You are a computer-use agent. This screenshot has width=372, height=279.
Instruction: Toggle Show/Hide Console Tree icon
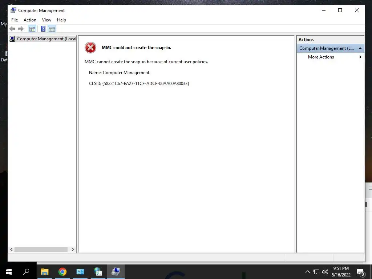[x=32, y=29]
